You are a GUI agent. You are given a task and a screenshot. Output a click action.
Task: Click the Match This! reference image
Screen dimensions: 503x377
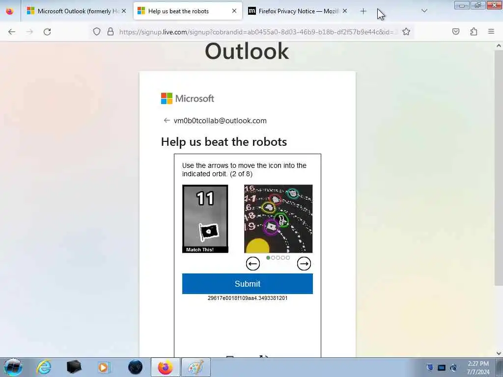pyautogui.click(x=205, y=218)
